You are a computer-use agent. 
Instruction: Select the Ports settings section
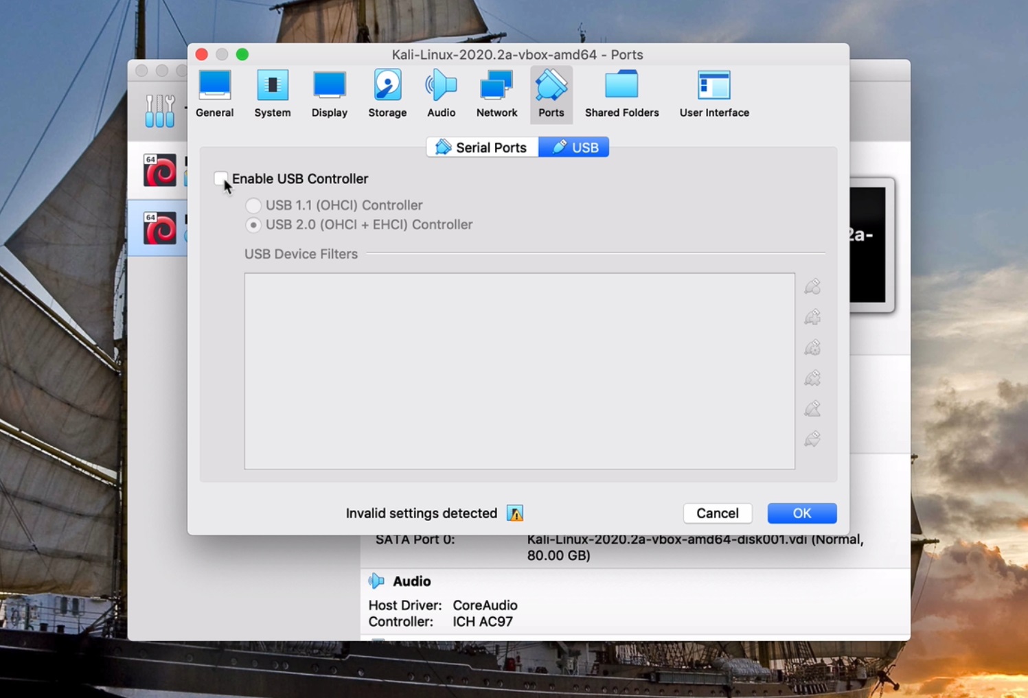click(551, 94)
